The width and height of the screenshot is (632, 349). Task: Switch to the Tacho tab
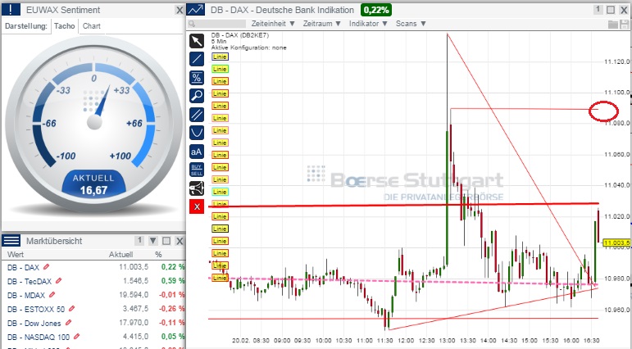pos(65,26)
